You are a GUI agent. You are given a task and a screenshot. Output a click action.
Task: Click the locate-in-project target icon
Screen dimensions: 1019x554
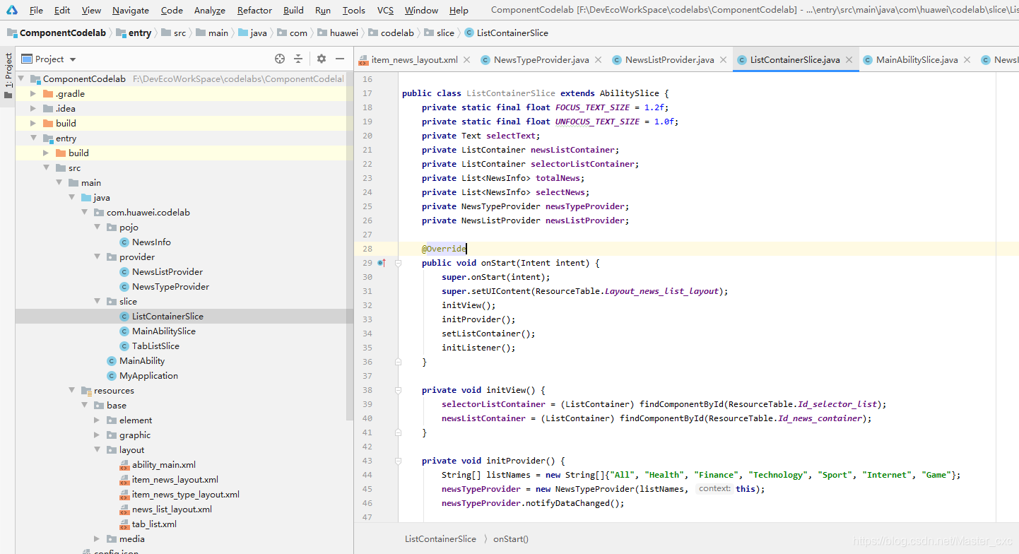(280, 59)
